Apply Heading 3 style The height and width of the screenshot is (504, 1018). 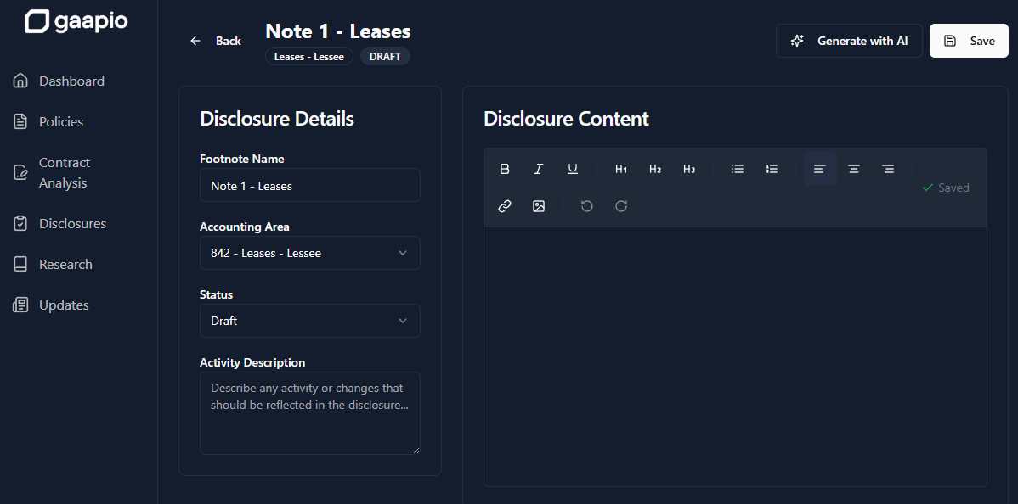pos(689,169)
